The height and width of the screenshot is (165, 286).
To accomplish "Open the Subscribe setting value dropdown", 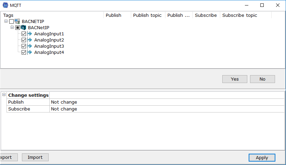I will [167, 109].
